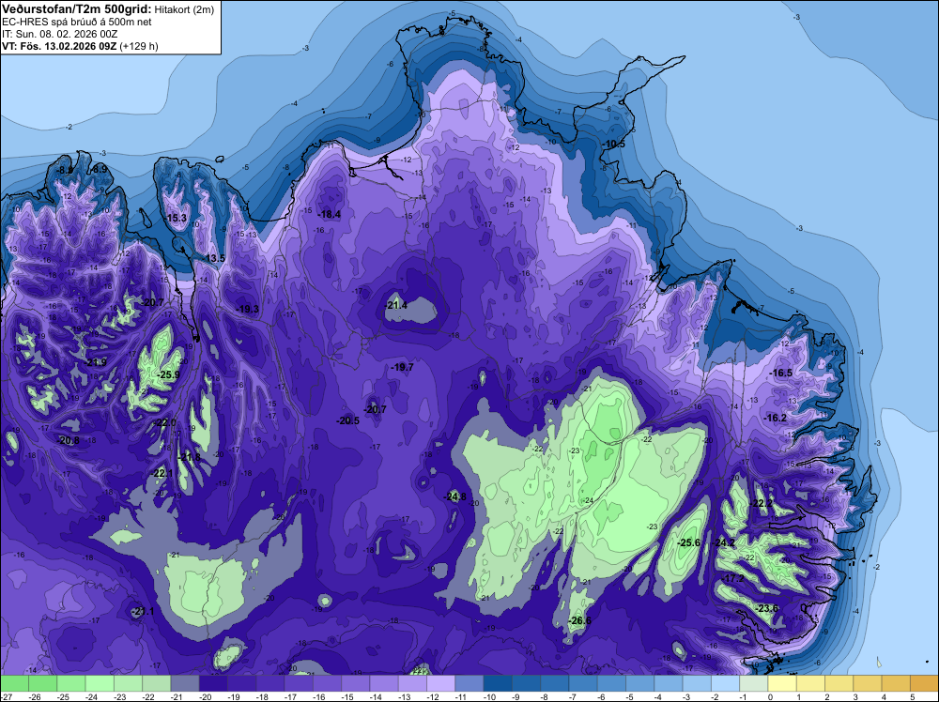
Task: Click the -19.3 temperature value on the map
Action: (247, 310)
